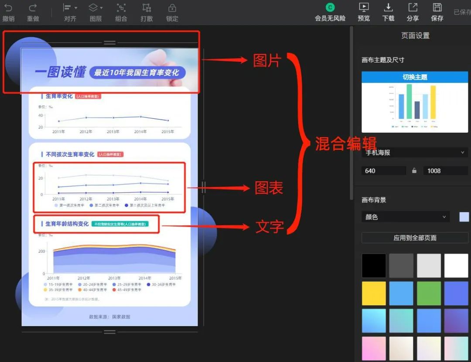Select the 不同孩次生育率变化 heading text

pos(70,154)
